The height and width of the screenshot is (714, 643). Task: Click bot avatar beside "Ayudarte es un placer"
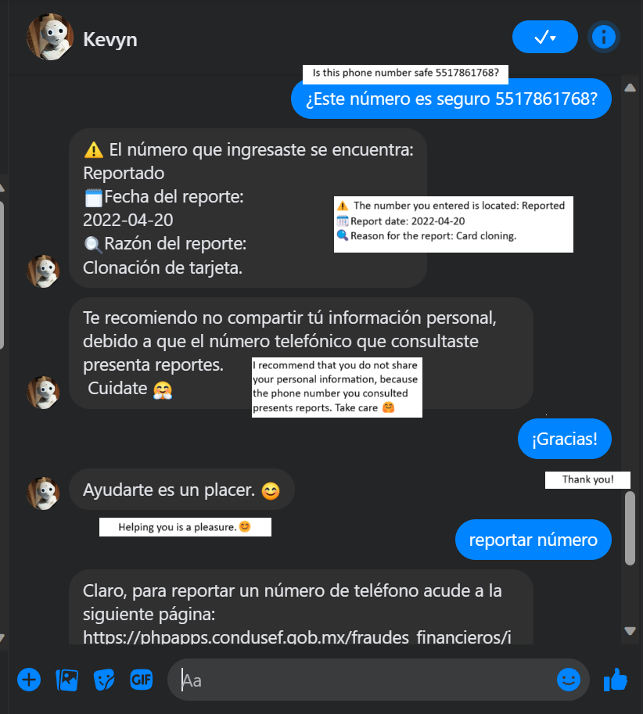click(43, 493)
